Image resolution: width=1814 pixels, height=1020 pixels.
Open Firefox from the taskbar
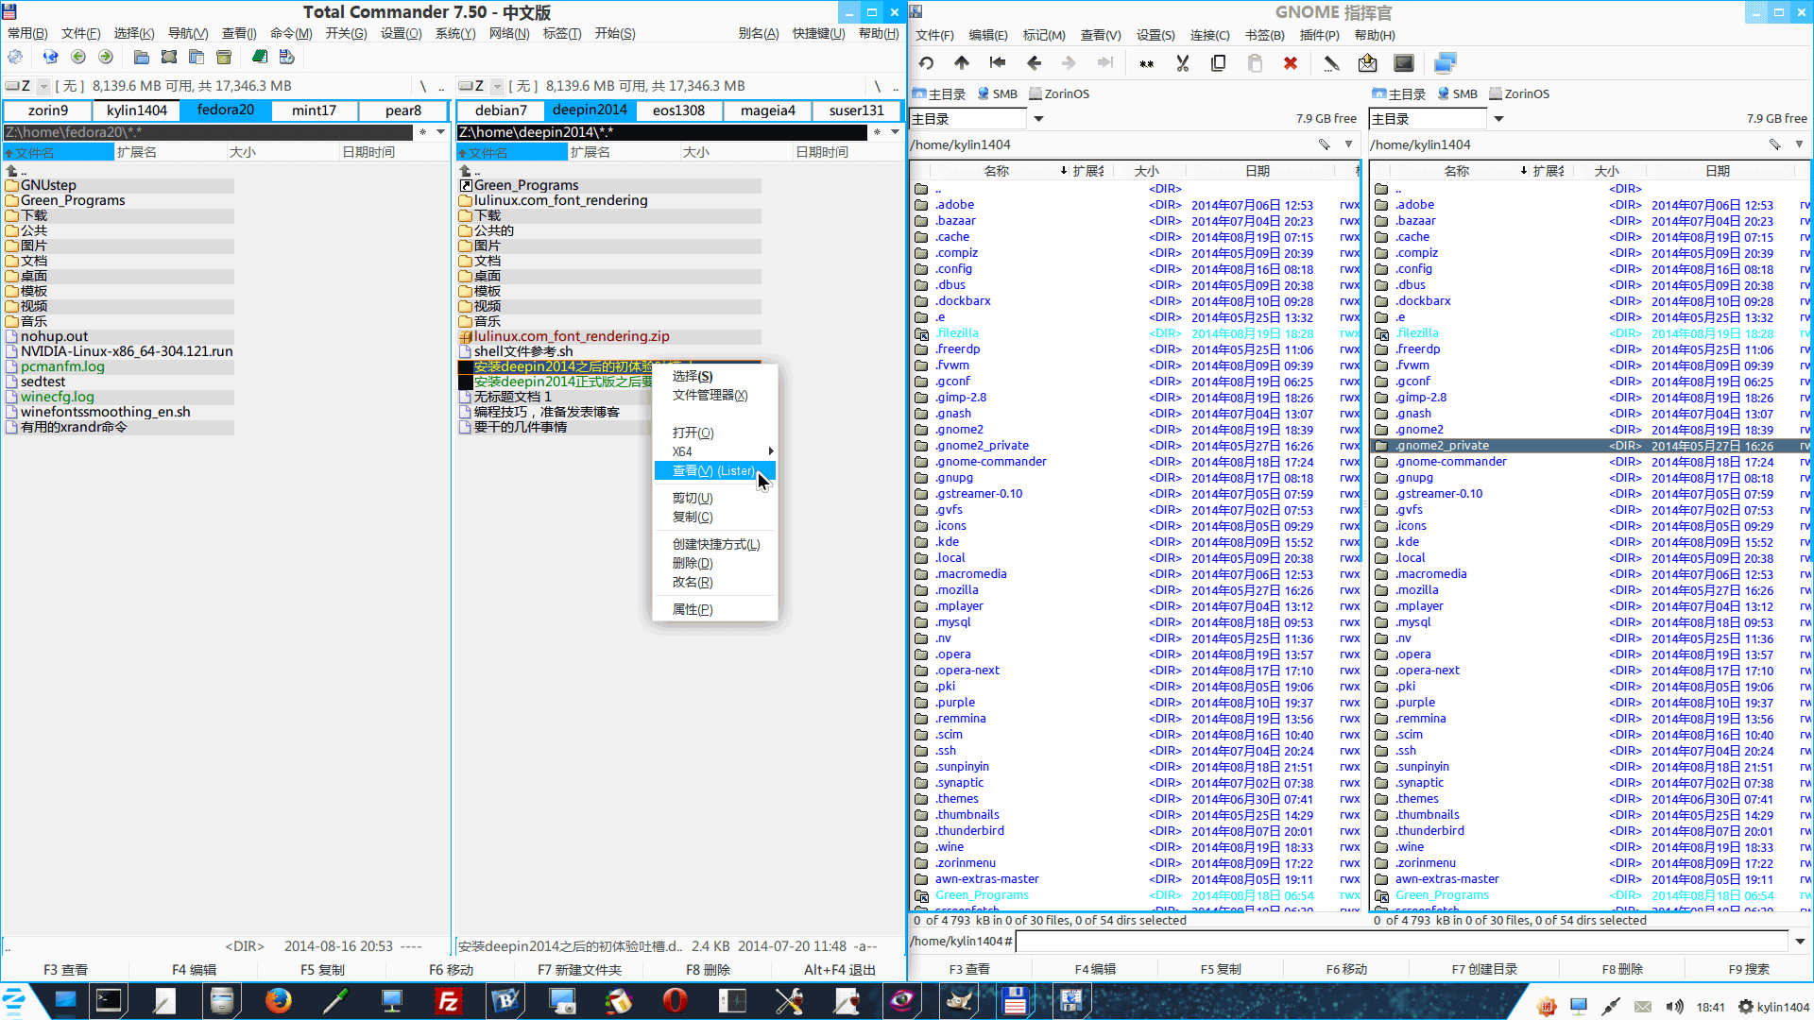tap(278, 1001)
